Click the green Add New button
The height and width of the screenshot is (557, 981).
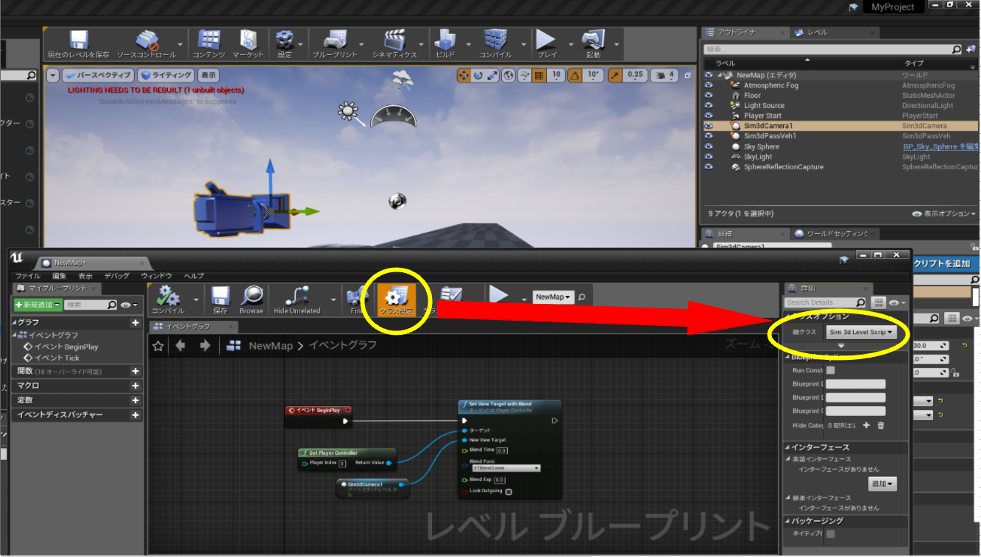point(38,305)
